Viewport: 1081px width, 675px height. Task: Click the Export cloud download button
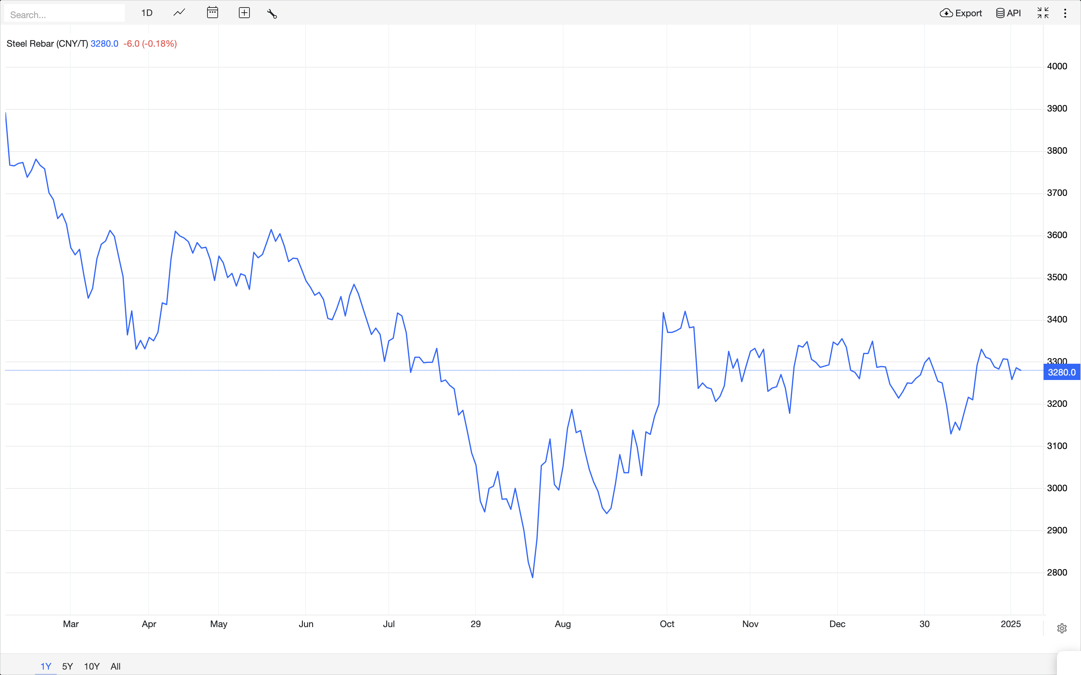[x=961, y=13]
